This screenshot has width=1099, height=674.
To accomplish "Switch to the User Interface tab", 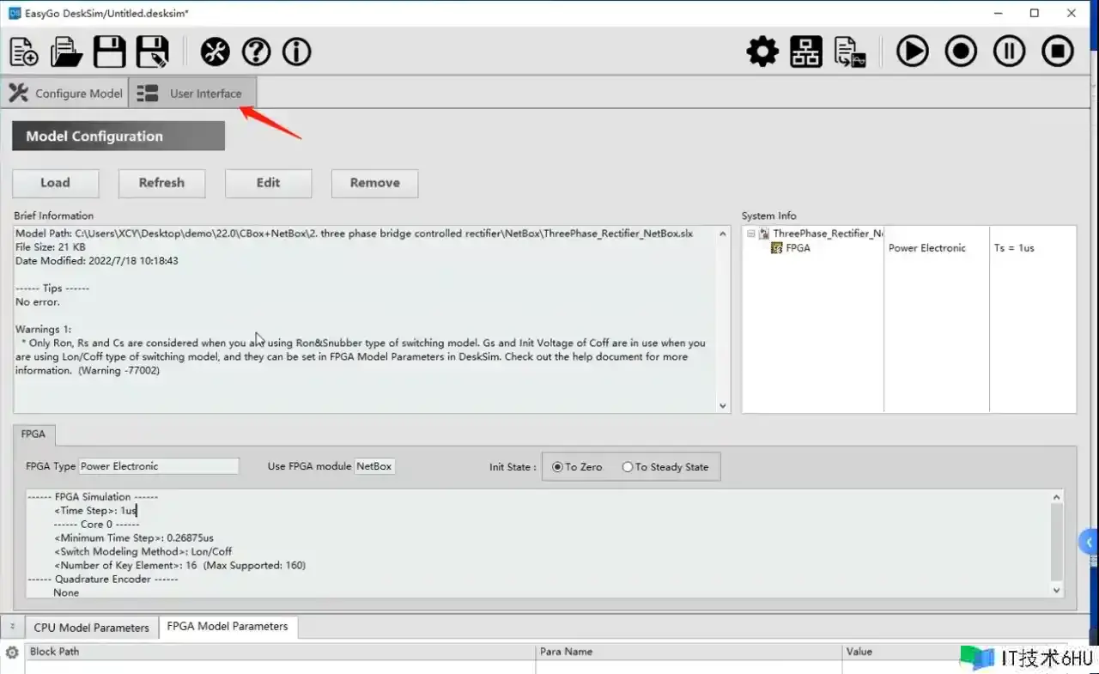I will pyautogui.click(x=192, y=94).
